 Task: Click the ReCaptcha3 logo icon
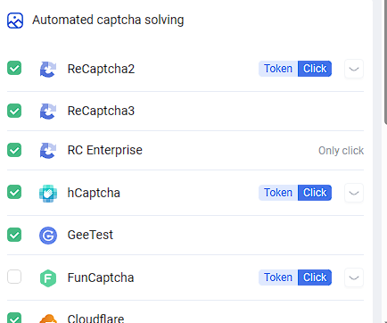48,111
